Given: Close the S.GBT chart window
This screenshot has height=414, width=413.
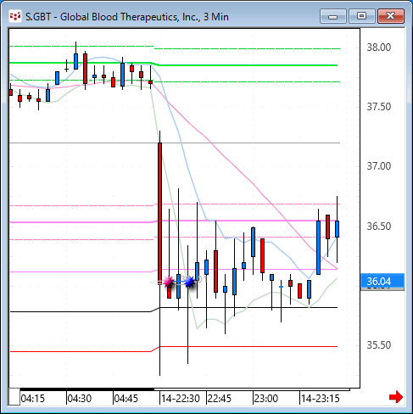Looking at the screenshot, I should pos(391,16).
